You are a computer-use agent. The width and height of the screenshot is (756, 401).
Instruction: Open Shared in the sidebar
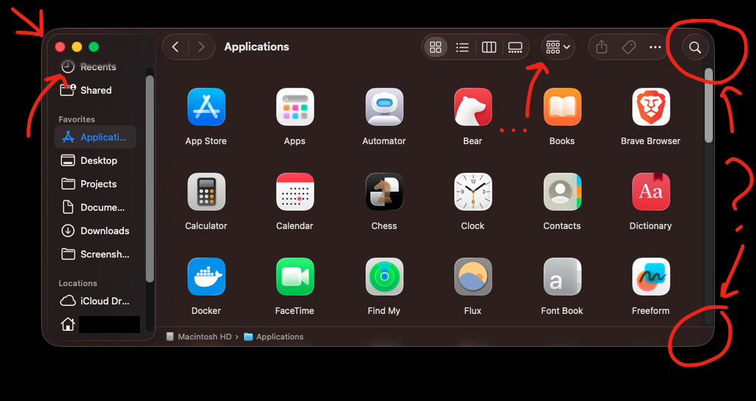95,90
